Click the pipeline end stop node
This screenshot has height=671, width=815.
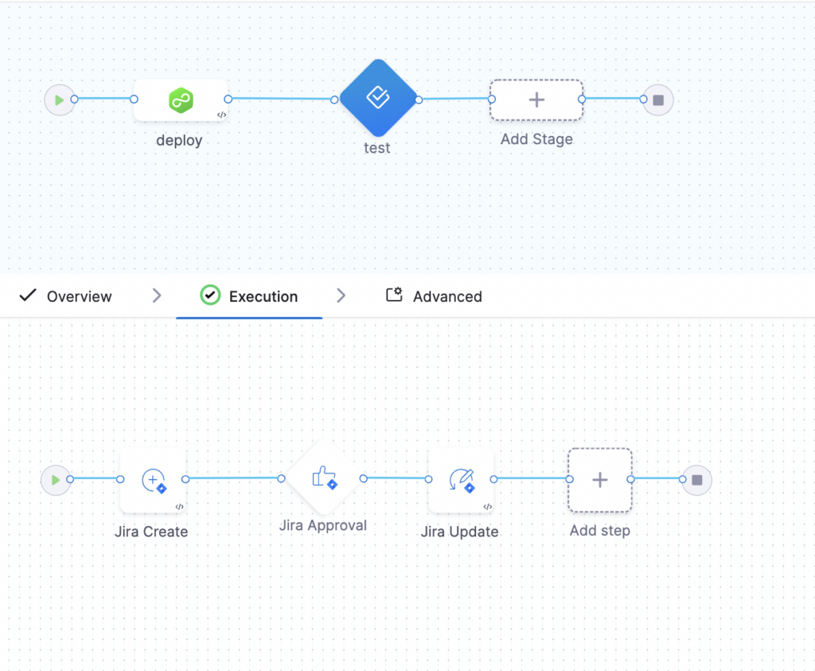tap(658, 99)
